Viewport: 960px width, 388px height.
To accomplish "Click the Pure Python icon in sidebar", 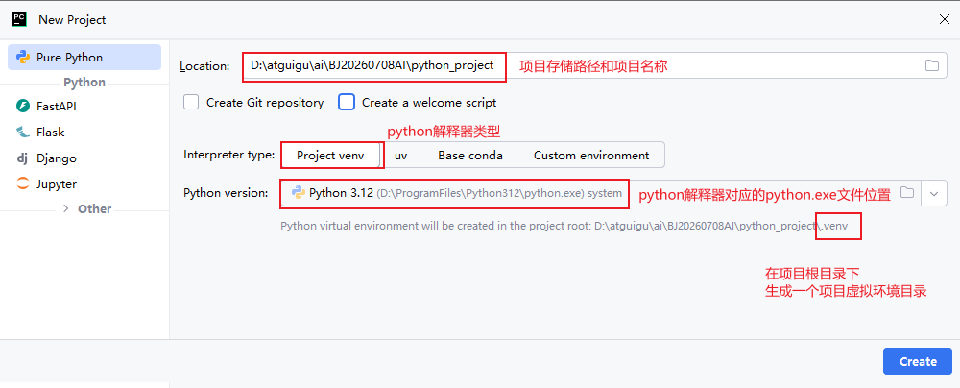I will pos(23,58).
